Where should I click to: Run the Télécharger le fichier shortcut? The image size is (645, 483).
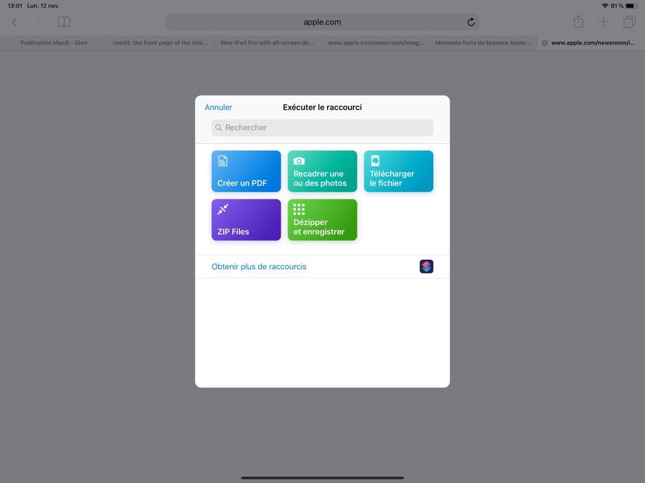tap(398, 171)
